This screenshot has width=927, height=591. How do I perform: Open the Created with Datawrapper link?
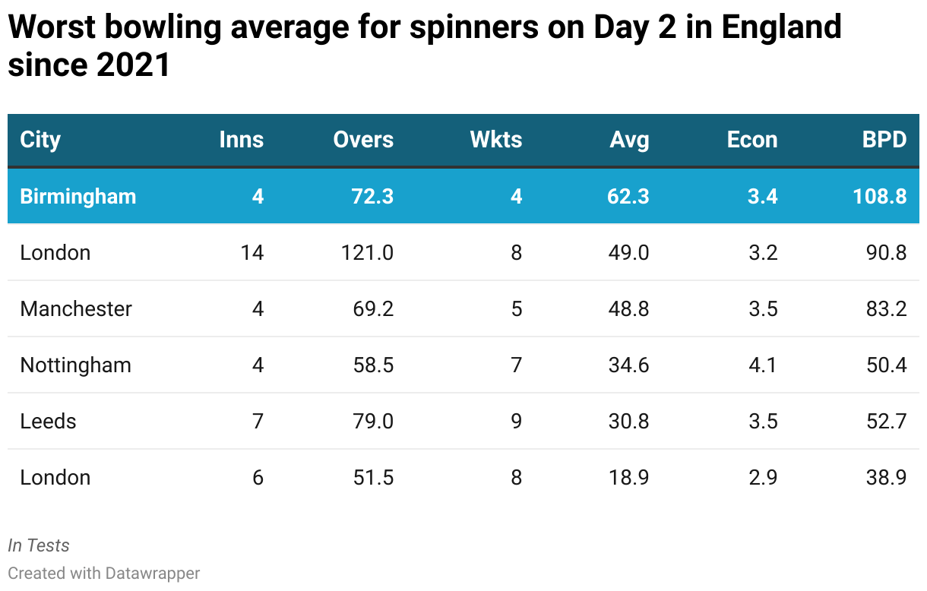point(104,573)
